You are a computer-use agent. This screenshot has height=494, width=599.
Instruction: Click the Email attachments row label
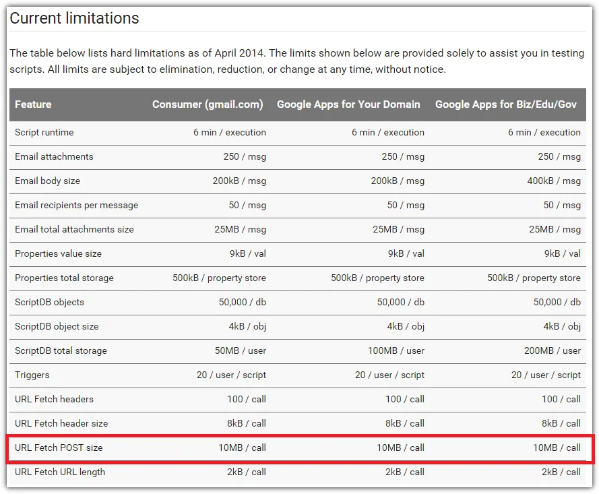(54, 156)
